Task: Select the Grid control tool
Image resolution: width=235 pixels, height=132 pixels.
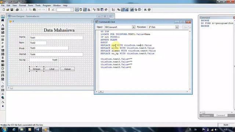Action: pos(3,61)
